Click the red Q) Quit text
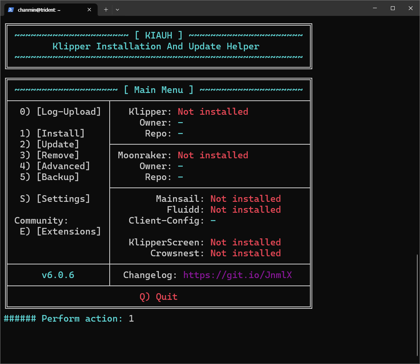420x364 pixels. pyautogui.click(x=158, y=297)
